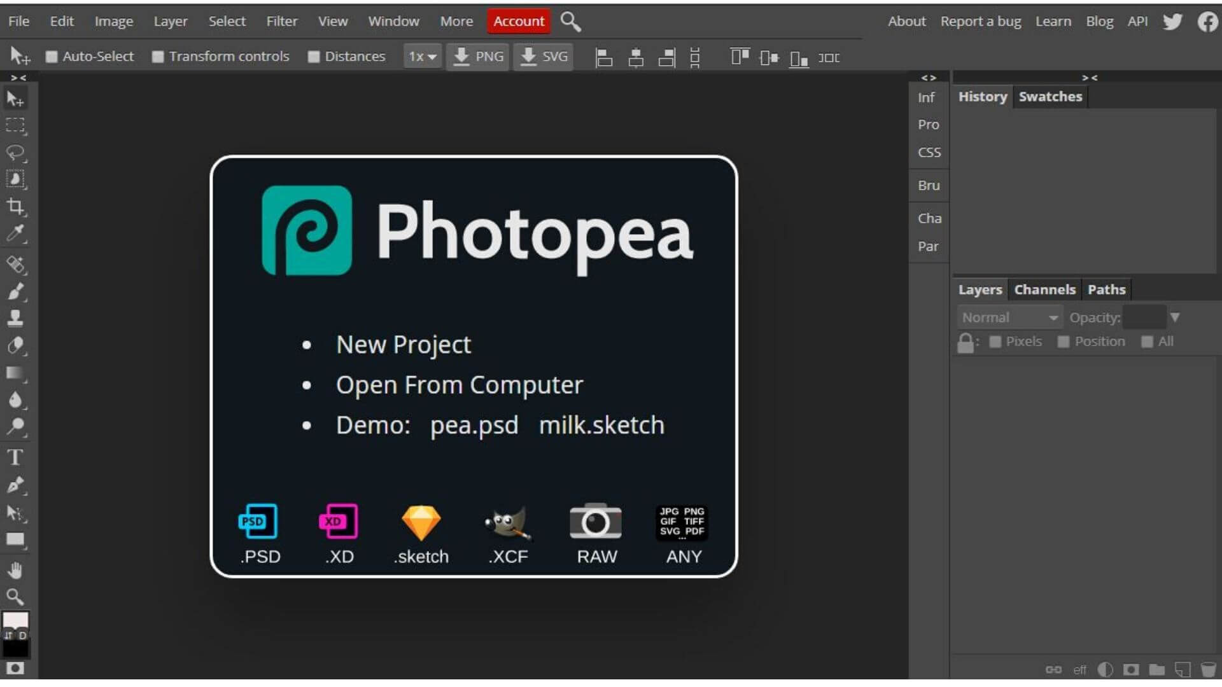Open the Normal blend mode dropdown
Viewport: 1222px width, 687px height.
coord(1010,317)
